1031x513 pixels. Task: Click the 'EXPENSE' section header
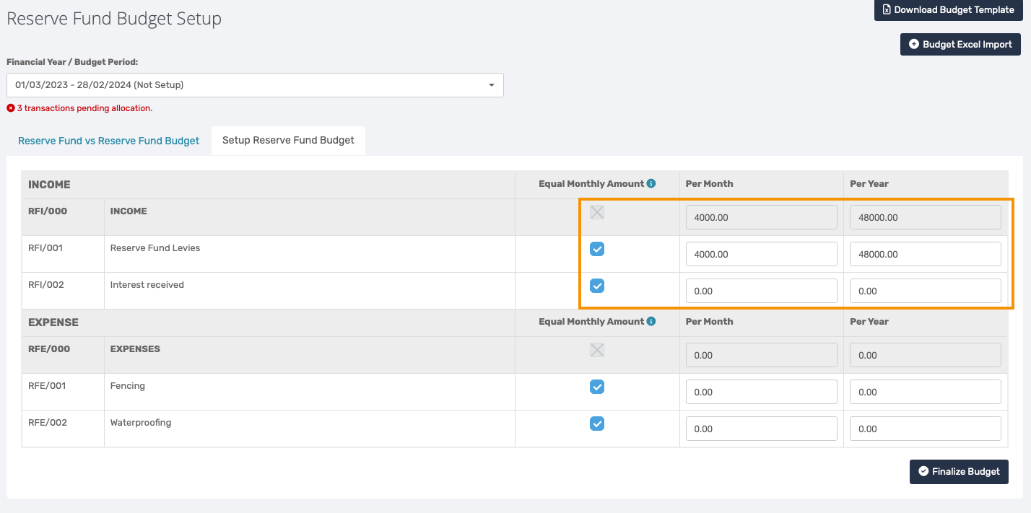(53, 323)
